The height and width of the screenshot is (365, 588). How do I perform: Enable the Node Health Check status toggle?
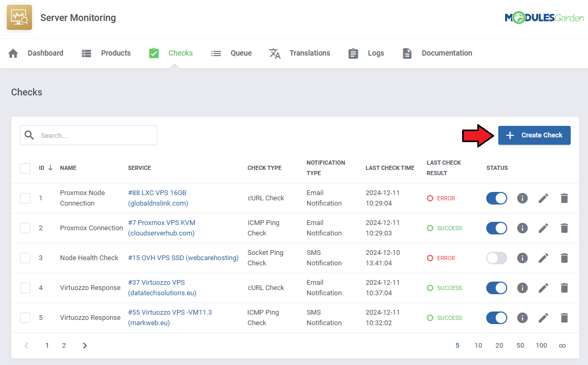pos(497,258)
